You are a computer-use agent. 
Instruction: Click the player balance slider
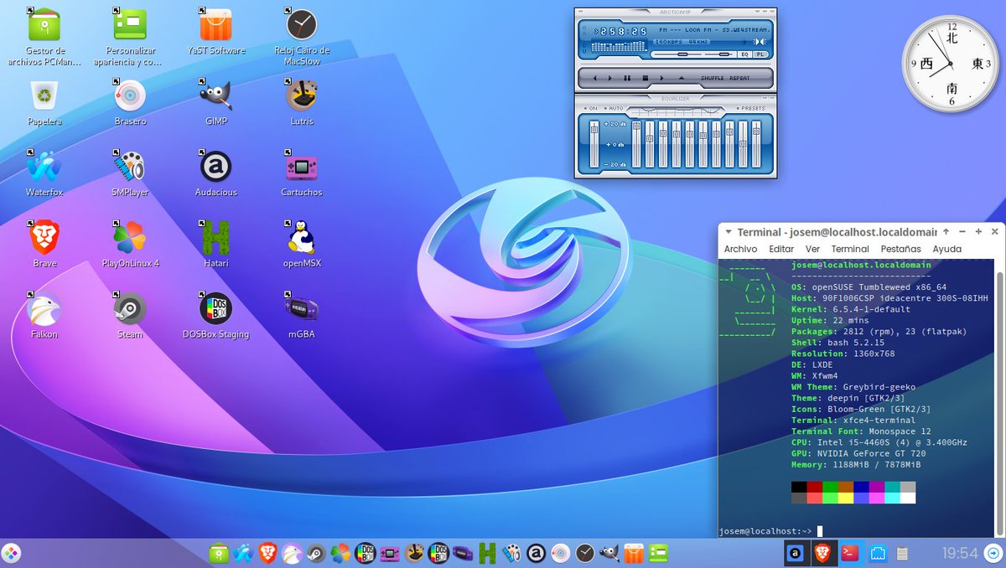pyautogui.click(x=719, y=54)
